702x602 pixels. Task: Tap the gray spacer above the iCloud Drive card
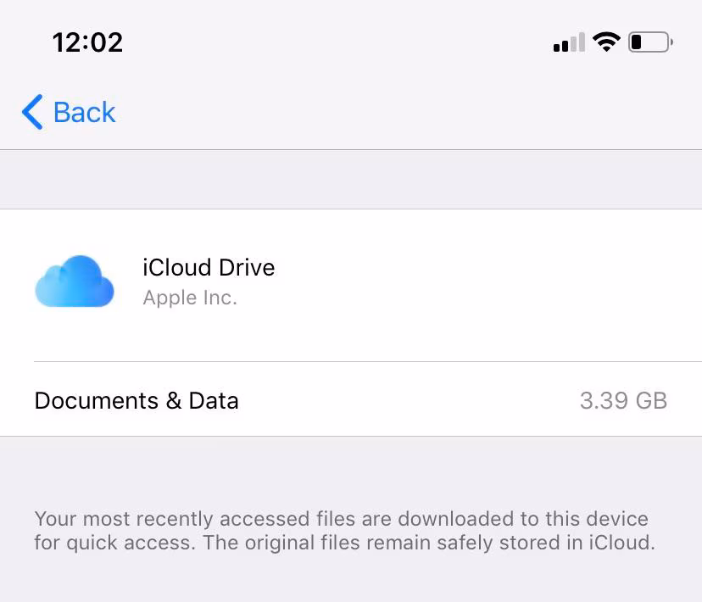tap(351, 180)
